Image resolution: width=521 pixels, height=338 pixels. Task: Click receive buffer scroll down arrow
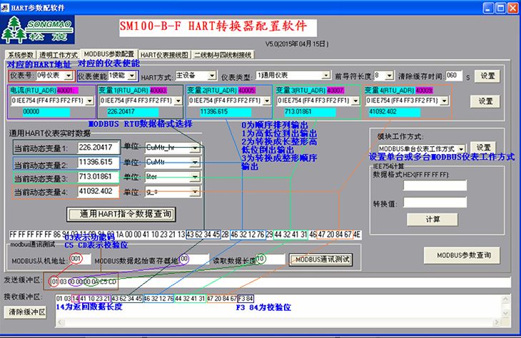click(x=505, y=313)
